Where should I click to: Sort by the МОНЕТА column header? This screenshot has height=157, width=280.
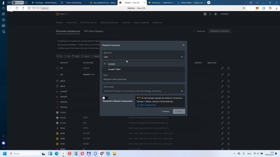(x=64, y=63)
